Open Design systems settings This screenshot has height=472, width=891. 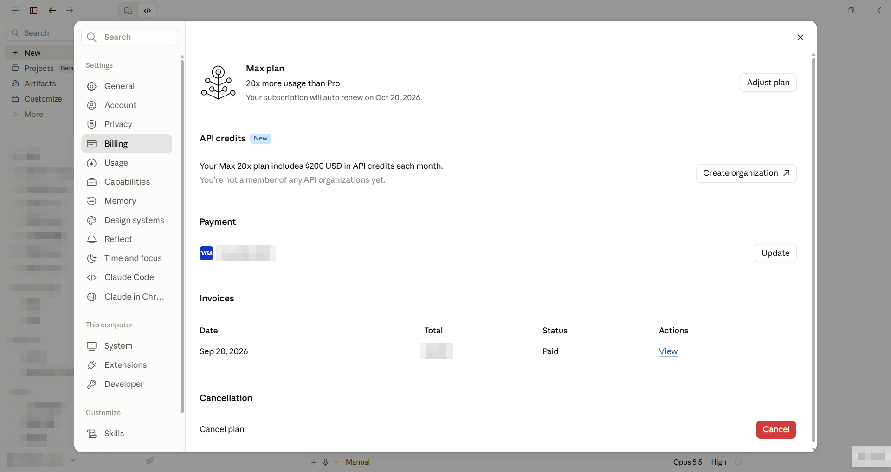127,220
